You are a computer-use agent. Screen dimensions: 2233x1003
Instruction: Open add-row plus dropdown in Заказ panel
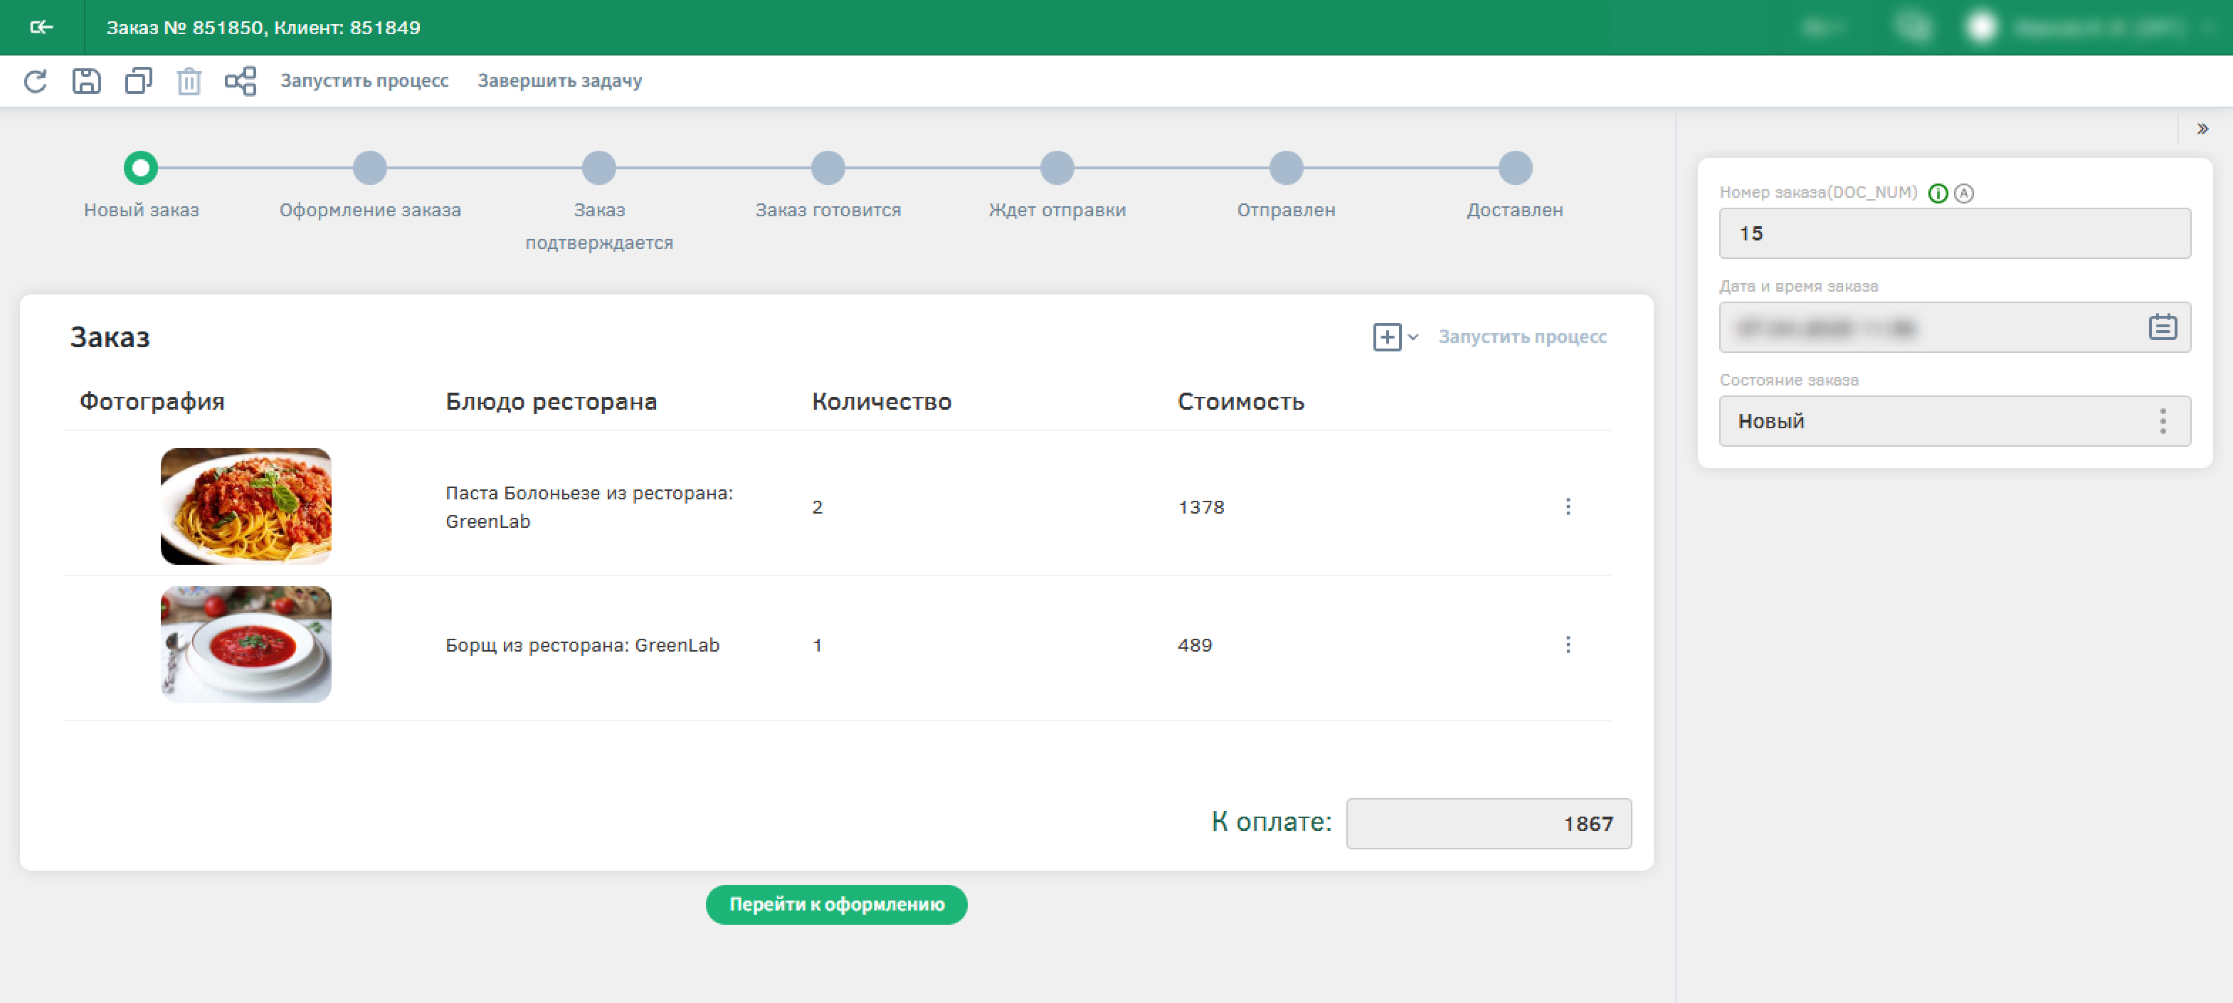coord(1394,337)
